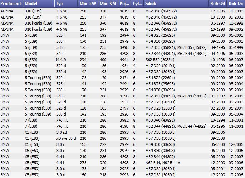Select the 294 kW power cell
This screenshot has width=245, height=178.
83,60
